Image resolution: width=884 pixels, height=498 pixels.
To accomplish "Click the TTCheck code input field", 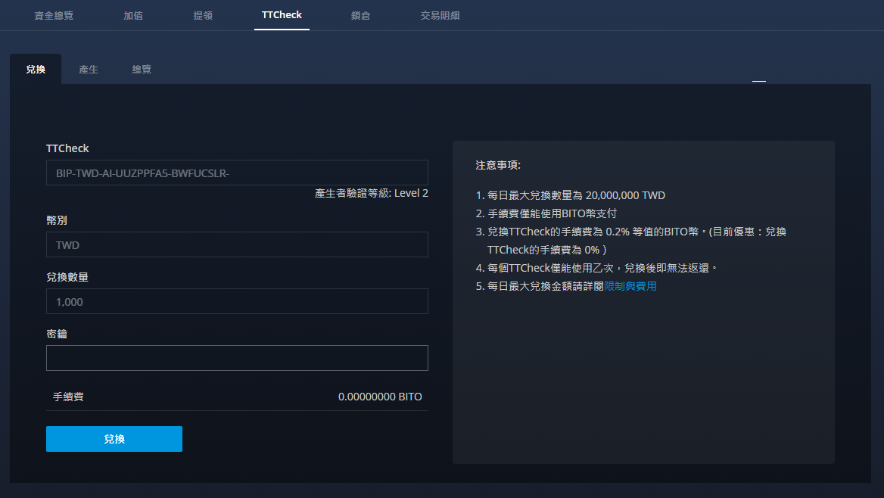I will [237, 173].
